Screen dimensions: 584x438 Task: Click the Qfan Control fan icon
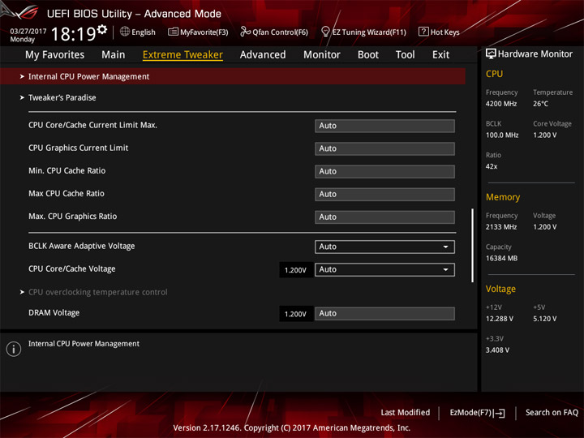[x=245, y=32]
